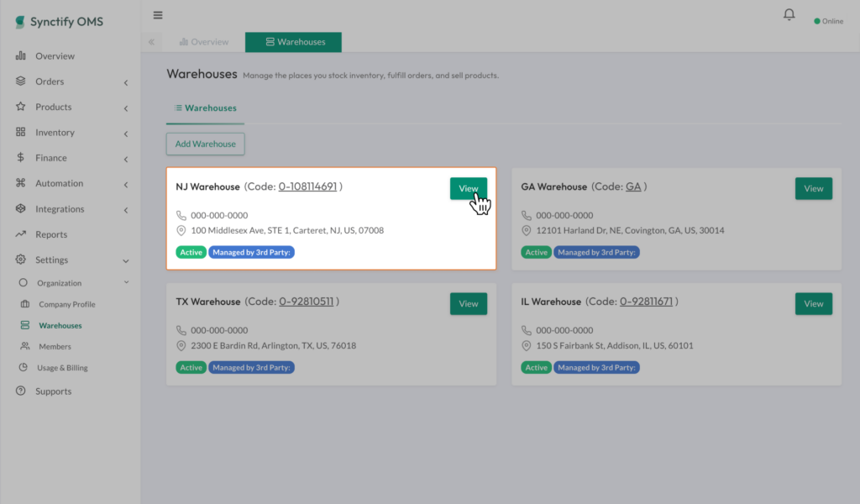Click IL Warehouse code 0-92811671 link
Viewport: 860px width, 504px height.
pos(646,302)
